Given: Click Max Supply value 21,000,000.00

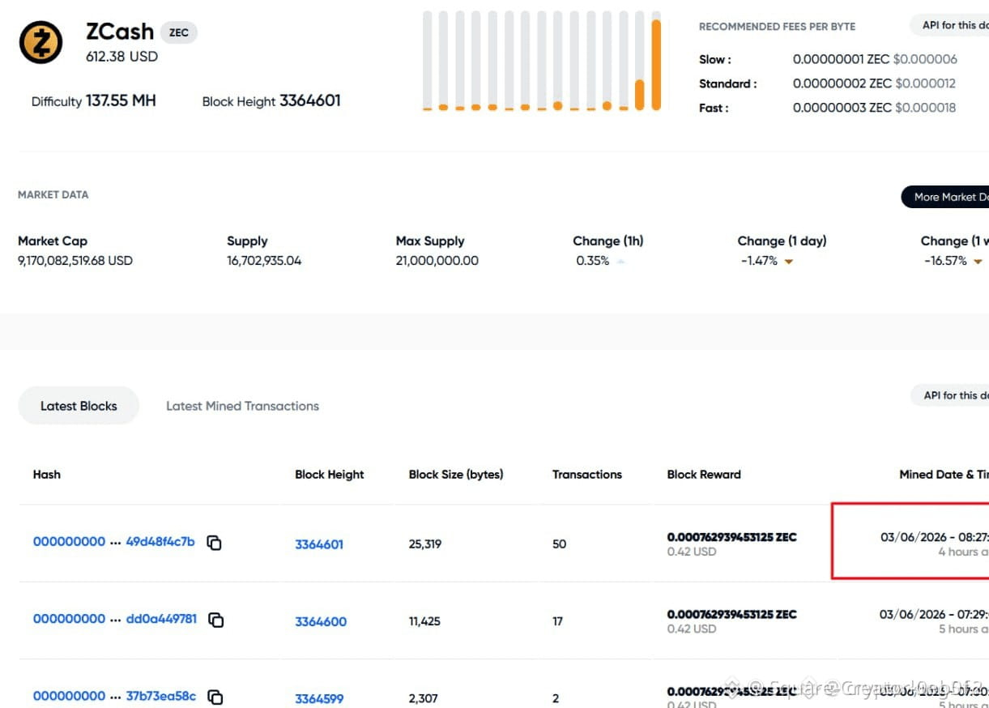Looking at the screenshot, I should (x=437, y=261).
